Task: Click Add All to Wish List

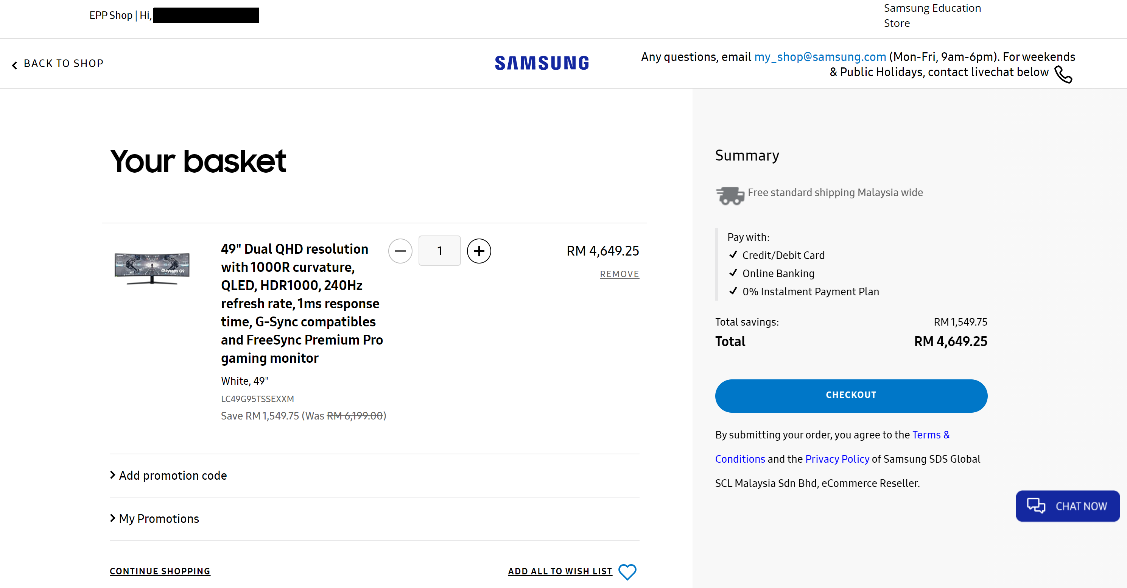Action: pos(560,571)
